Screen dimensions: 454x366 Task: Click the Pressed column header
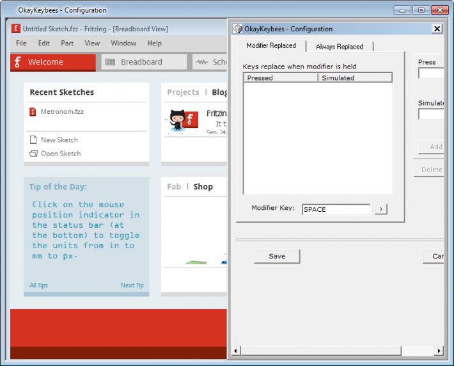[281, 78]
